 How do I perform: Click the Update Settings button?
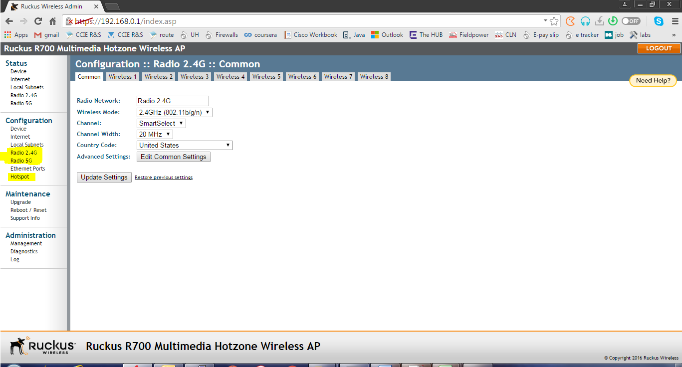104,177
